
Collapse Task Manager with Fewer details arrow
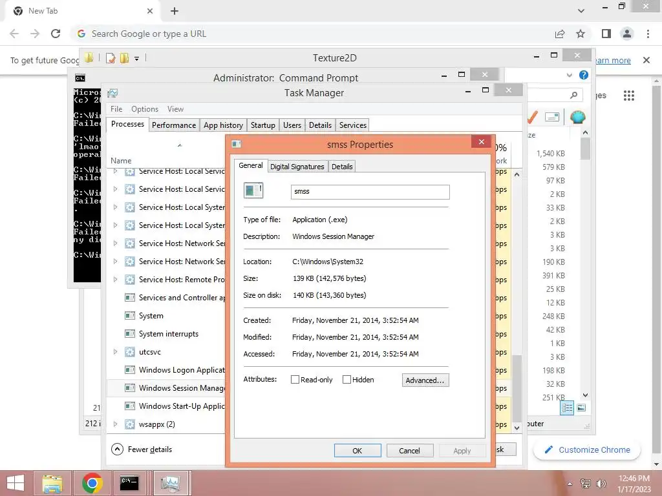click(x=118, y=449)
